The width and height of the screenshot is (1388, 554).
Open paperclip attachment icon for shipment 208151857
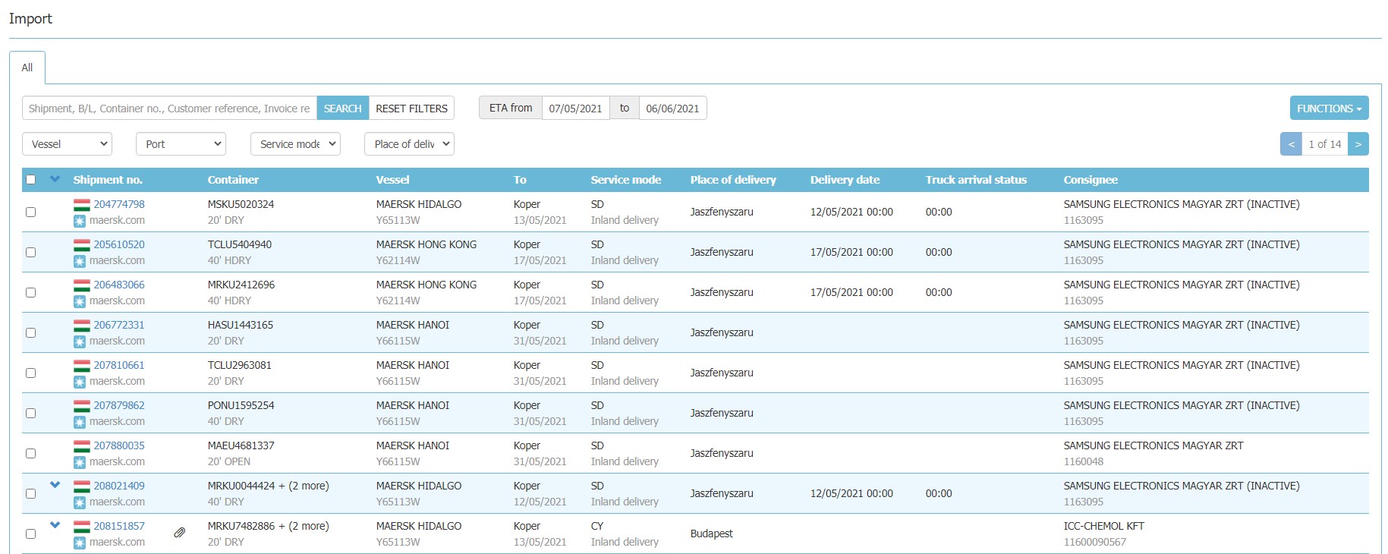pyautogui.click(x=180, y=533)
